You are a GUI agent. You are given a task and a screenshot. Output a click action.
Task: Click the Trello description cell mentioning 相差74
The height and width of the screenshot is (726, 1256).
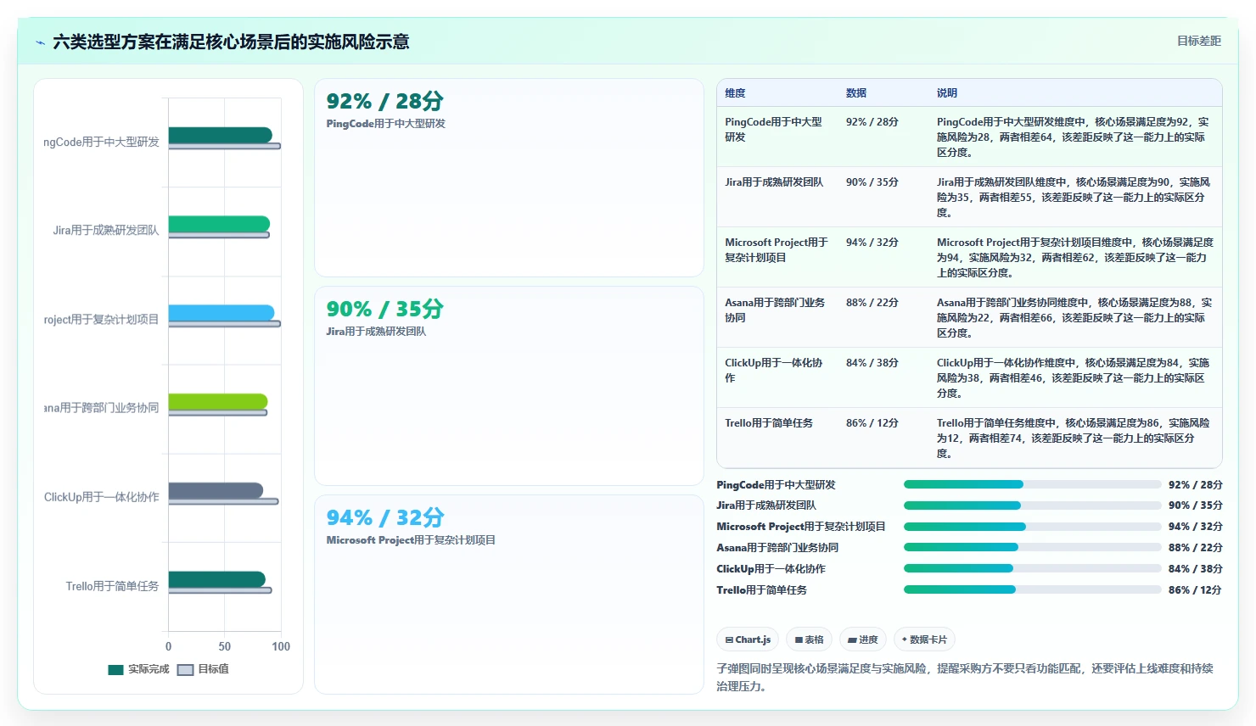click(1074, 438)
